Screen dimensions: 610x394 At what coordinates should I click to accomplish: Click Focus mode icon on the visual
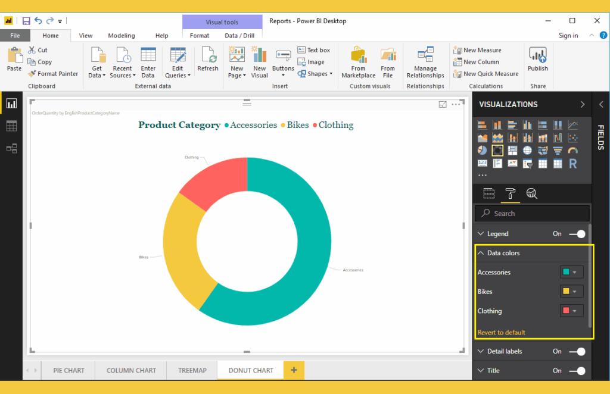tap(443, 104)
